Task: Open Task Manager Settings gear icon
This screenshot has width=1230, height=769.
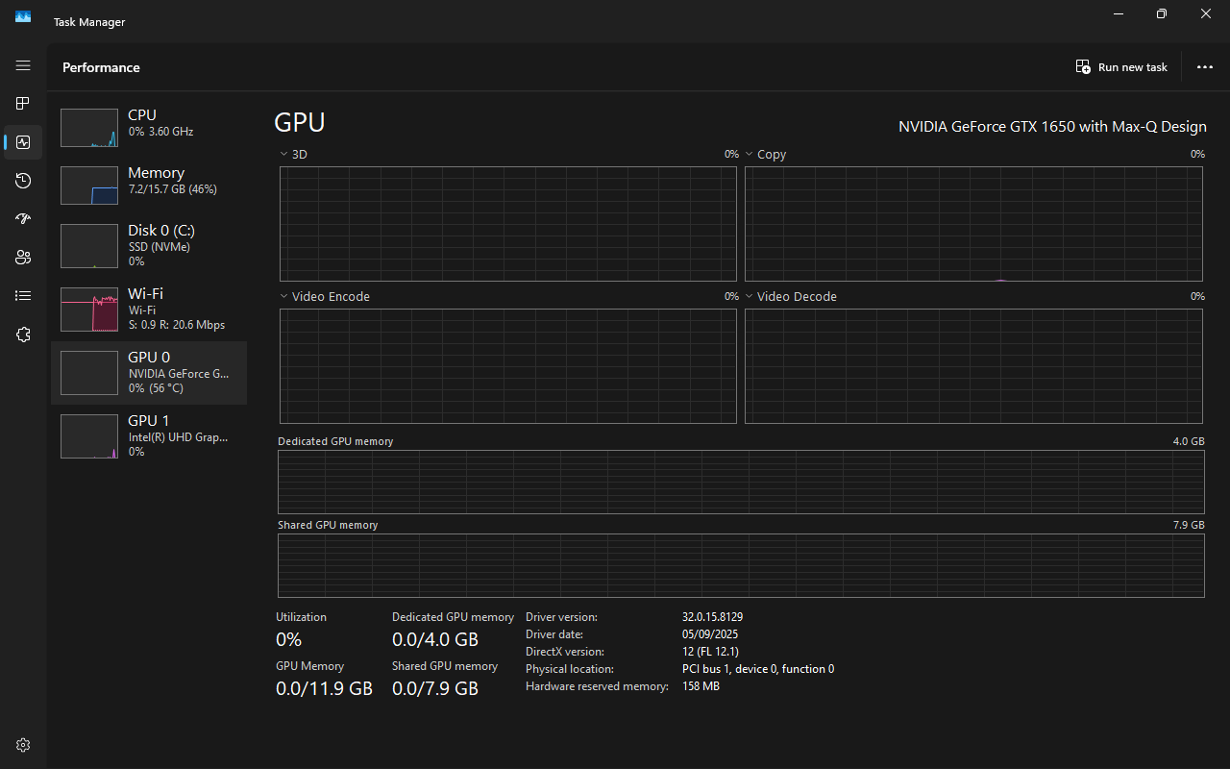Action: tap(23, 745)
